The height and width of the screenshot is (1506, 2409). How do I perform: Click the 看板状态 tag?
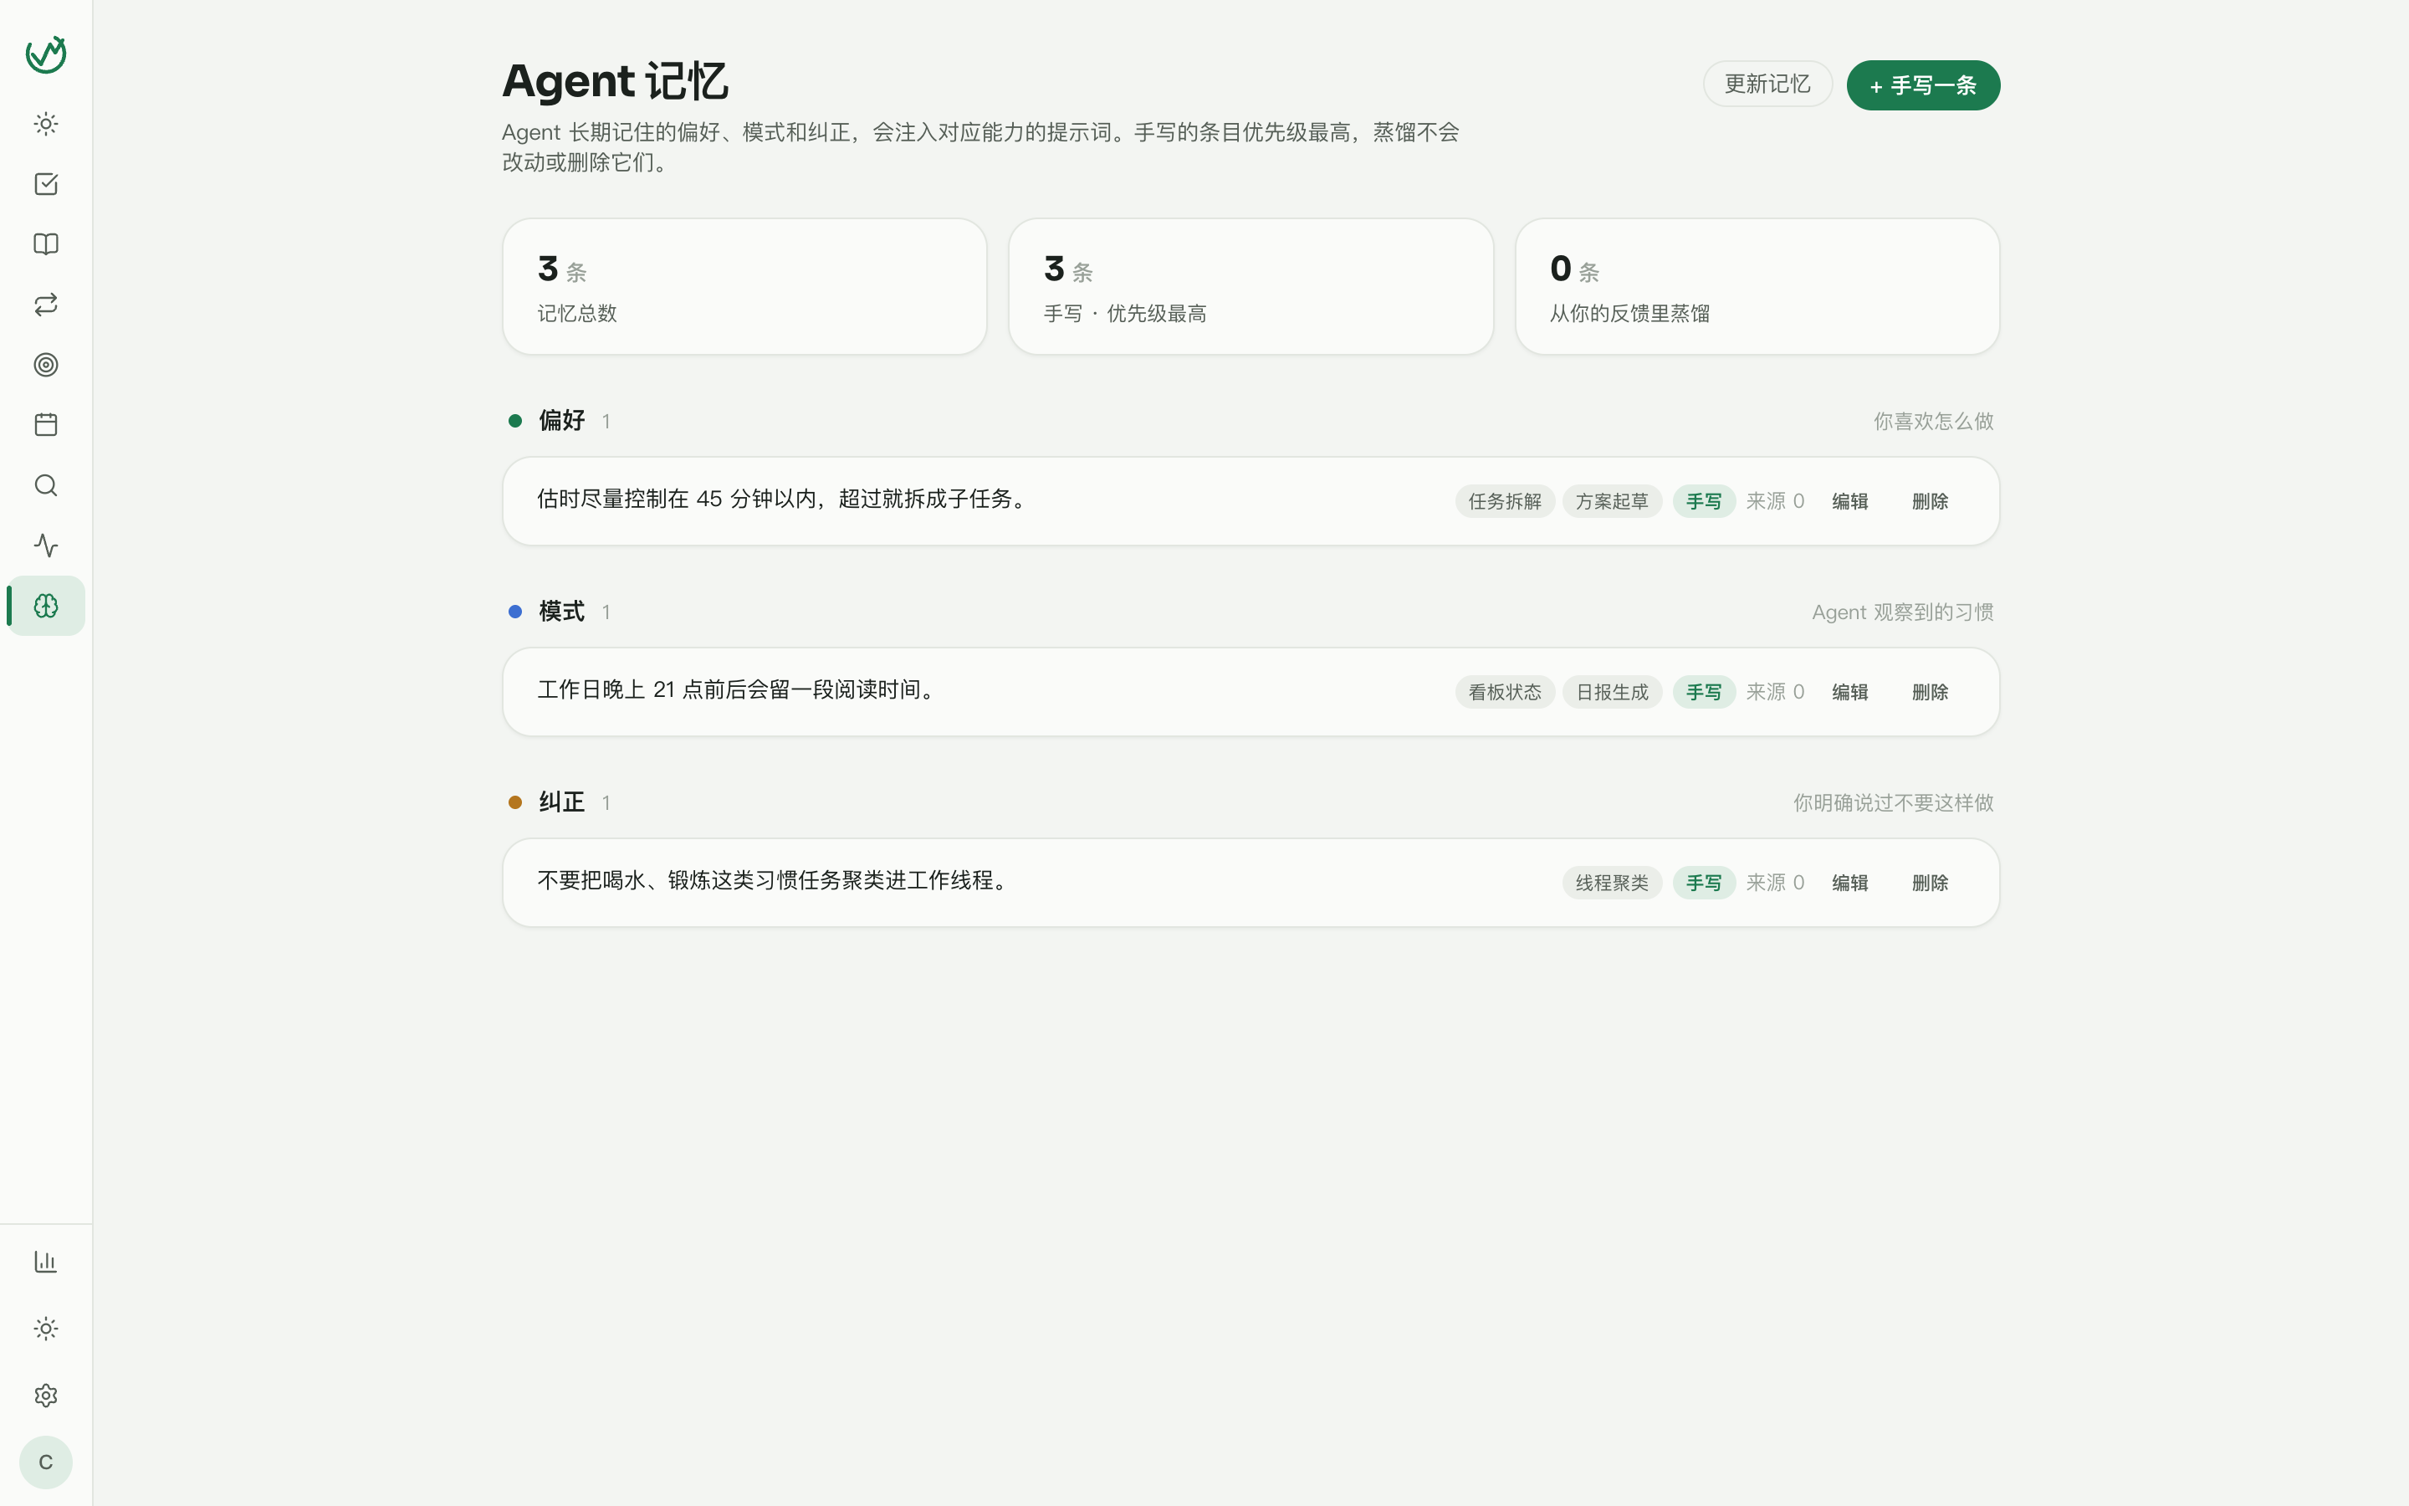click(x=1504, y=692)
